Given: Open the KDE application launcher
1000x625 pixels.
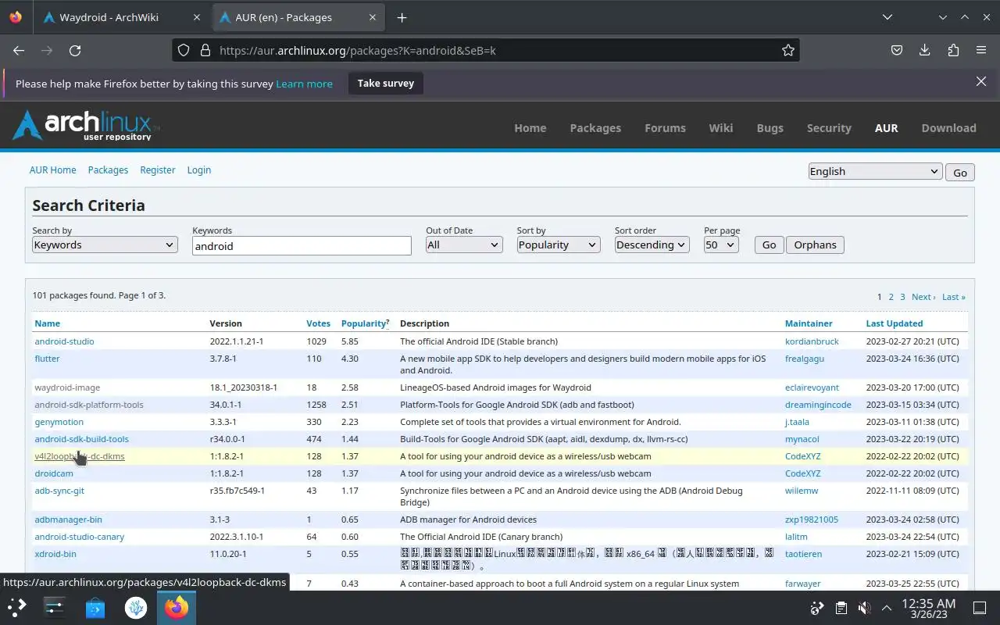Looking at the screenshot, I should 17,607.
